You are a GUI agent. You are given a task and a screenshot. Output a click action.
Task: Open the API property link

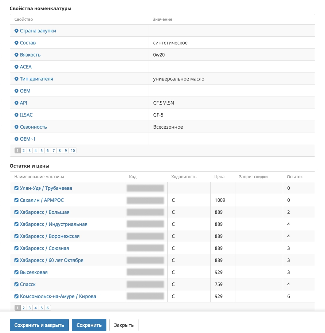click(24, 103)
